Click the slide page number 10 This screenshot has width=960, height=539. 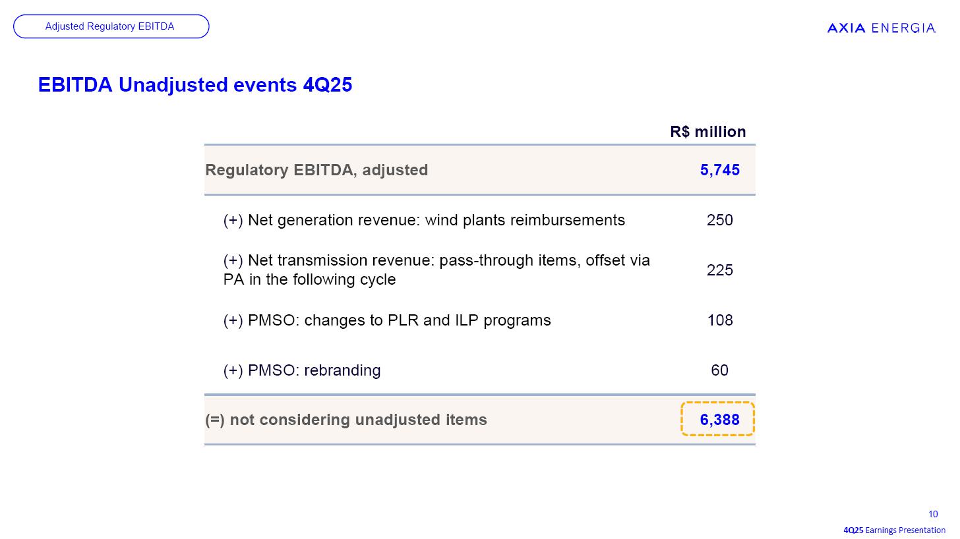(x=933, y=515)
